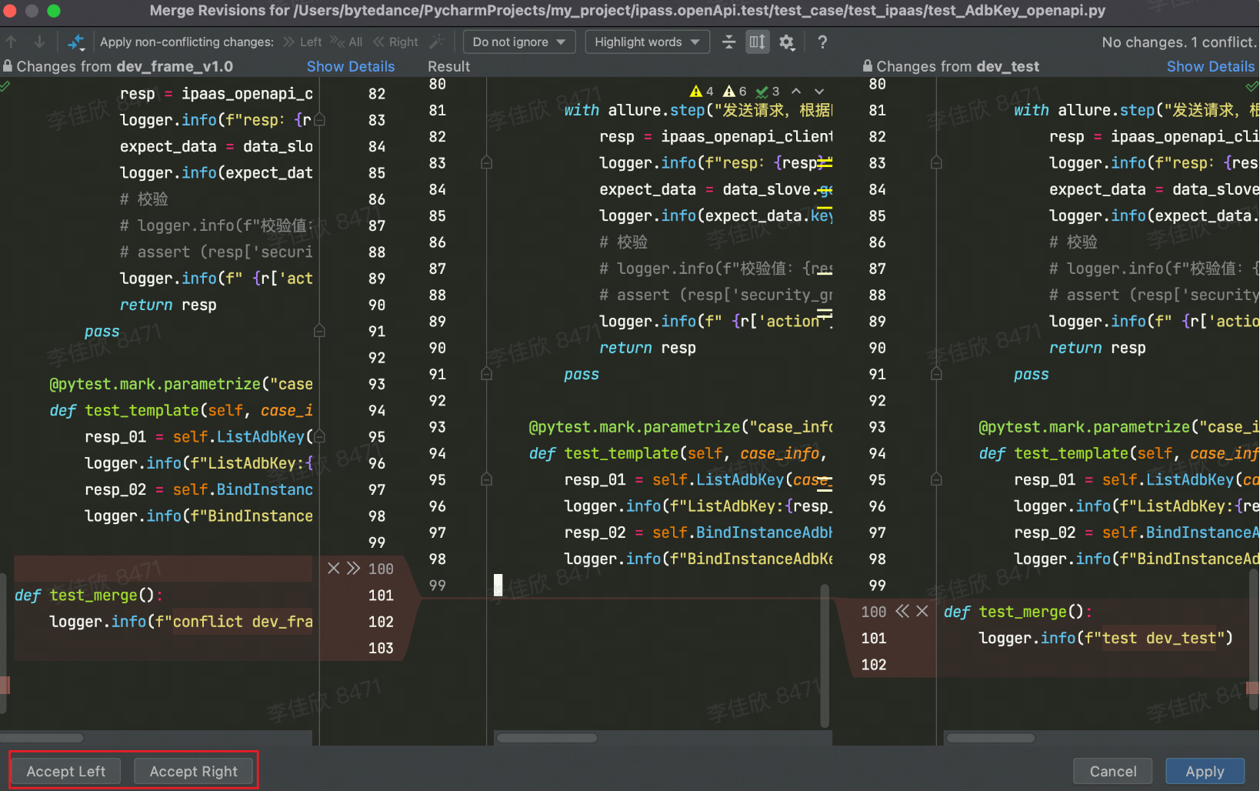Ignore right conflict change with X at line 100

pos(922,611)
